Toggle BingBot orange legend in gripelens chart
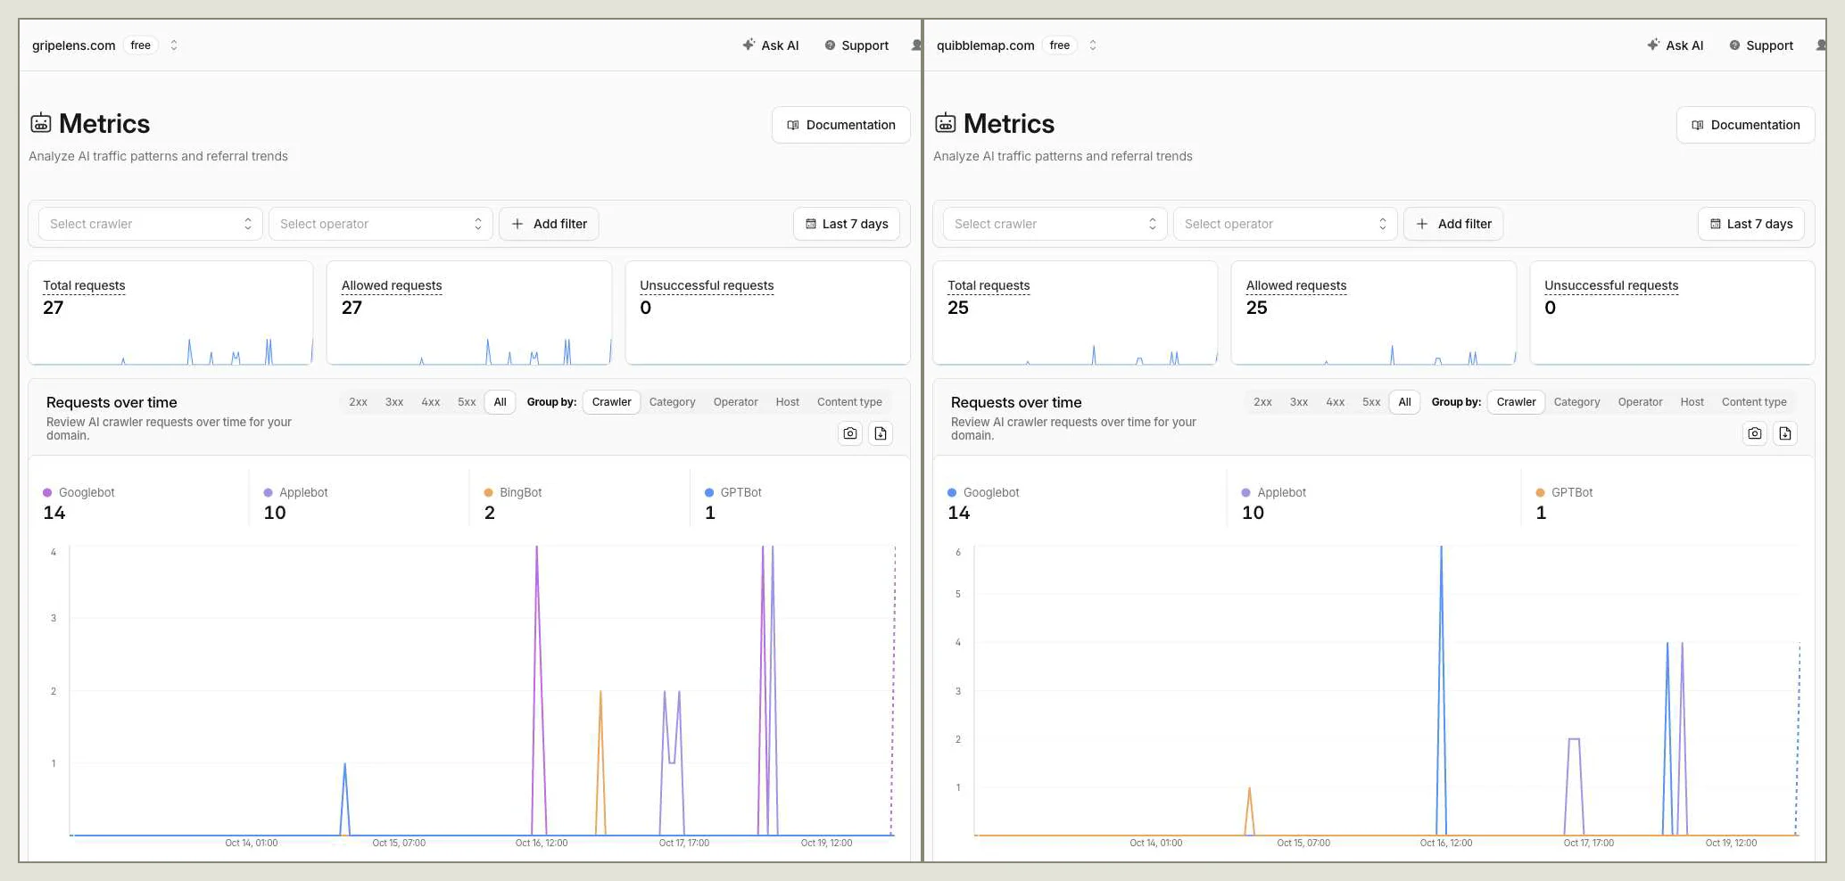This screenshot has height=881, width=1845. click(513, 492)
